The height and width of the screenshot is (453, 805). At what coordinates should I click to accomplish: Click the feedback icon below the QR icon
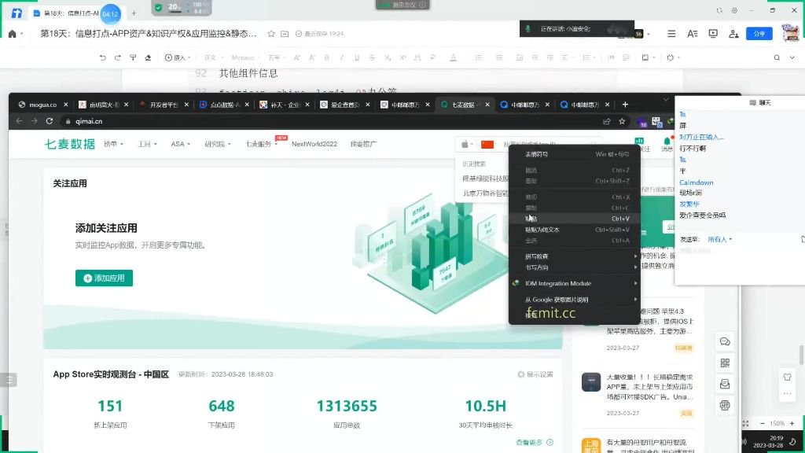coord(725,384)
